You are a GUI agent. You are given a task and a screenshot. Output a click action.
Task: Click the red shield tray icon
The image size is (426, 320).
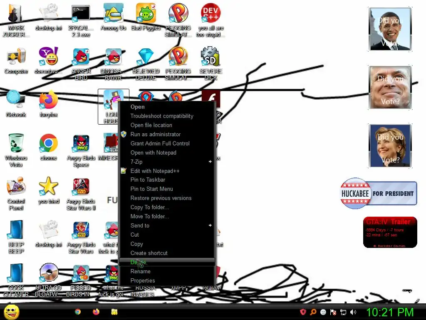303,312
